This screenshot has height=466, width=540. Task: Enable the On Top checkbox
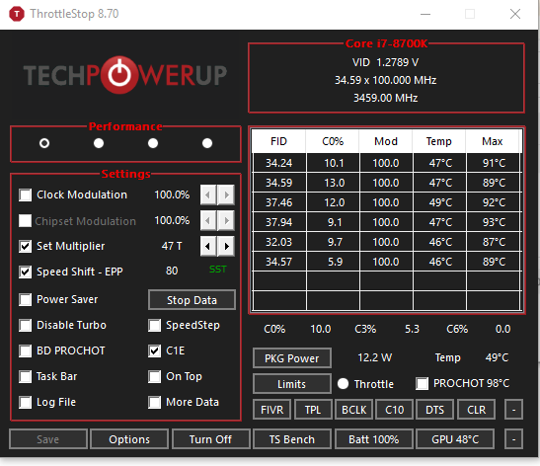(155, 376)
